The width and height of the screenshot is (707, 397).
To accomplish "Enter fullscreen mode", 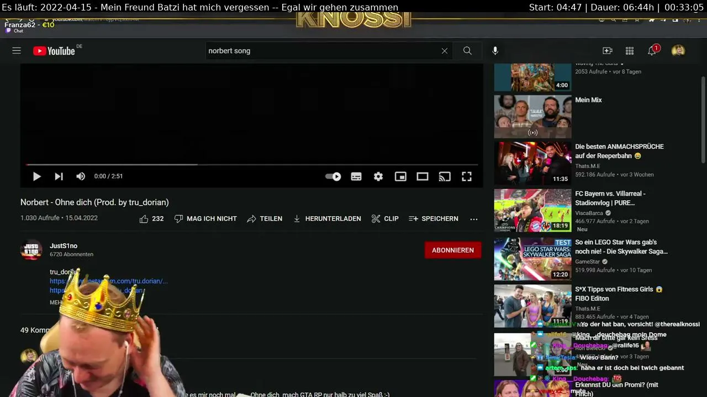I will point(467,176).
